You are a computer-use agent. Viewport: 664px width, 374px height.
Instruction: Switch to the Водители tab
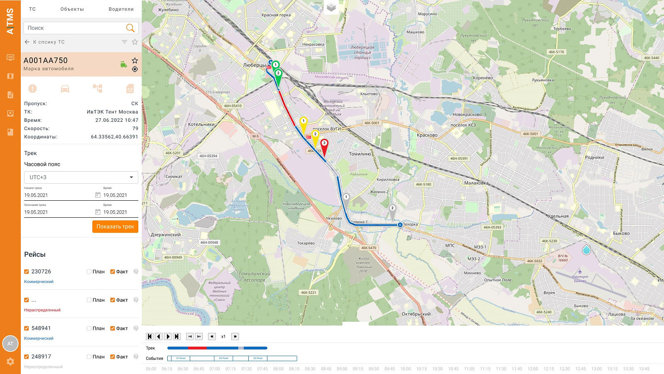pyautogui.click(x=121, y=9)
